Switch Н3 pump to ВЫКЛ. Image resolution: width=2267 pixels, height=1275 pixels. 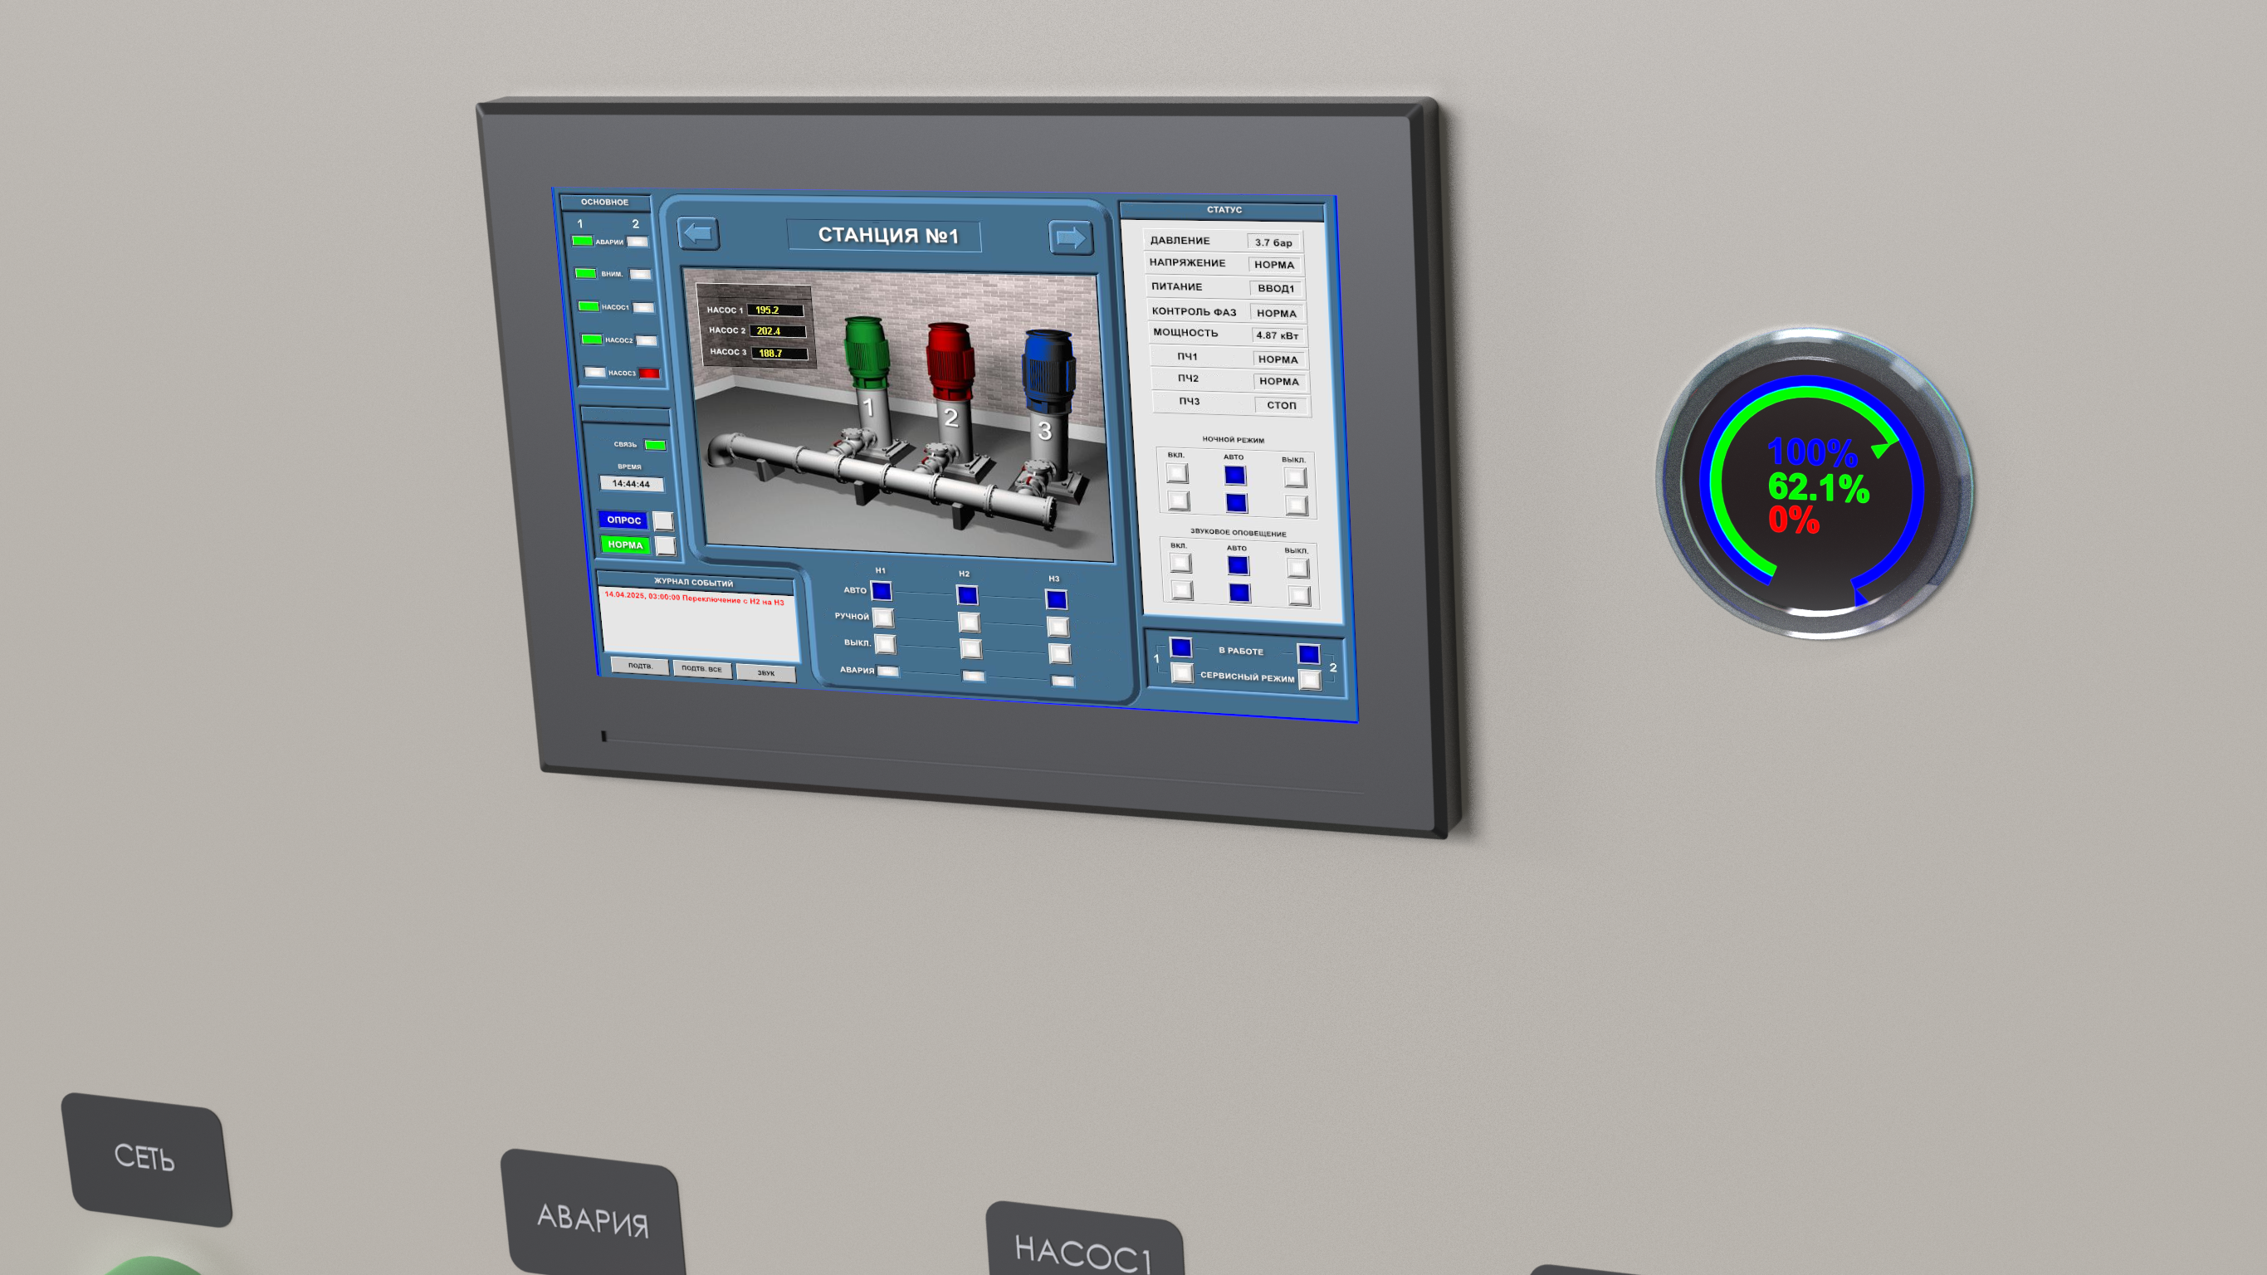pyautogui.click(x=1059, y=654)
